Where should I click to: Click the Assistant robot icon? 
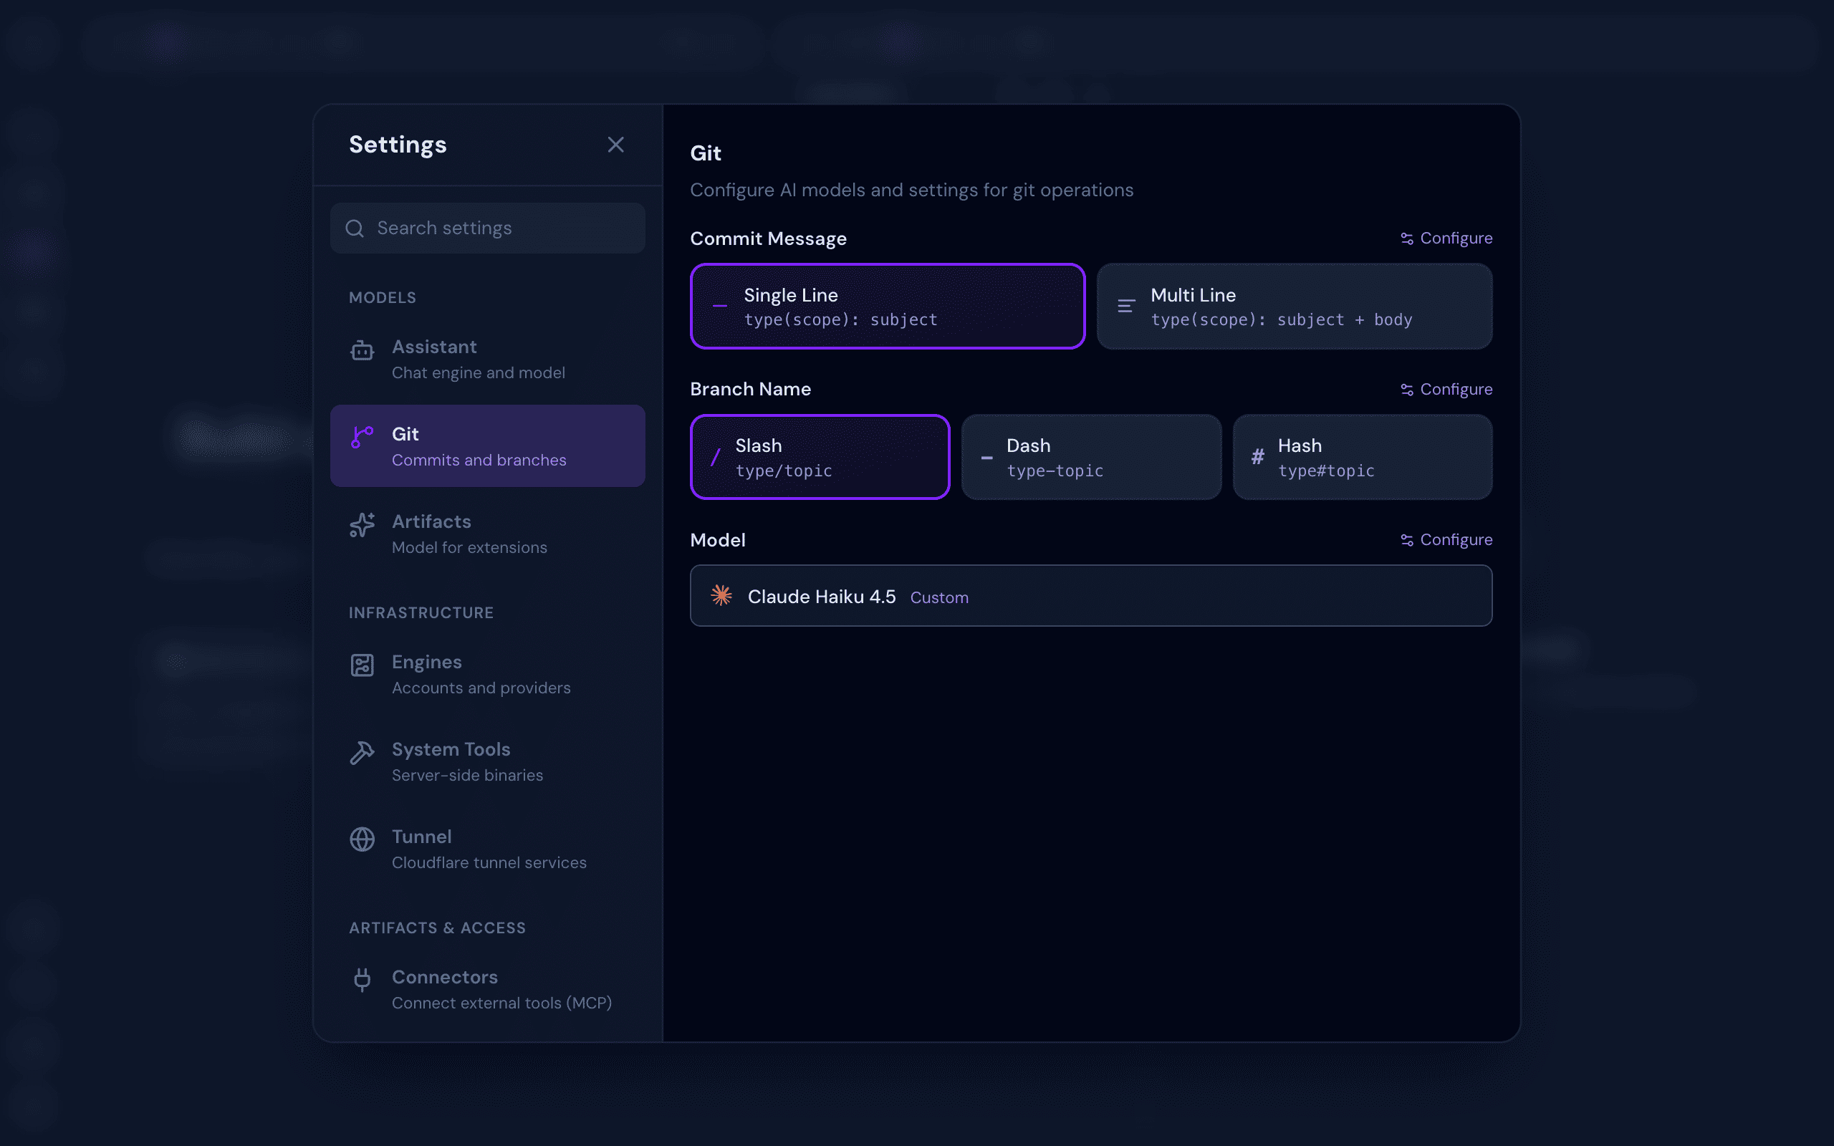[363, 350]
